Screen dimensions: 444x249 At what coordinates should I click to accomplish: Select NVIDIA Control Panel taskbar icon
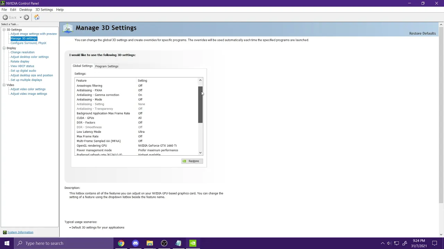click(x=193, y=243)
